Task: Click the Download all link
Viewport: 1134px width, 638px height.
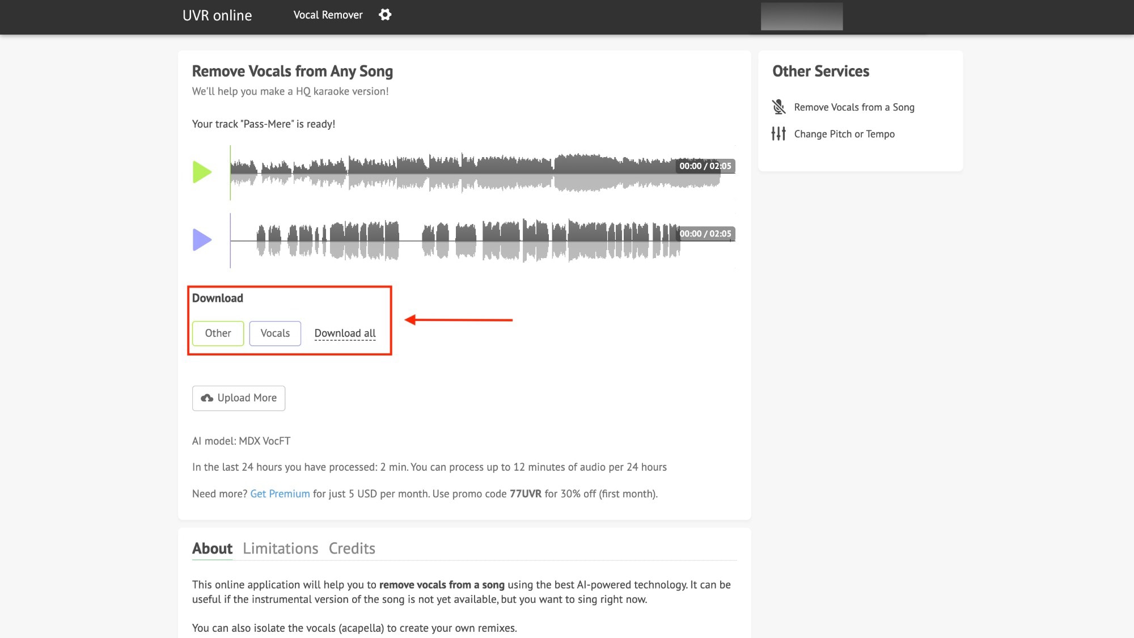Action: tap(345, 333)
